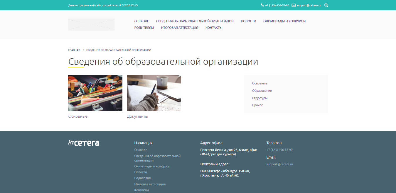Select 'Прочее' in the right sidebar
This screenshot has height=193, width=396.
click(258, 105)
